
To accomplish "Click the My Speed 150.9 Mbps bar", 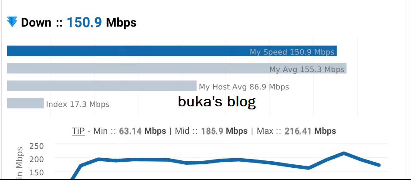I will pyautogui.click(x=172, y=51).
